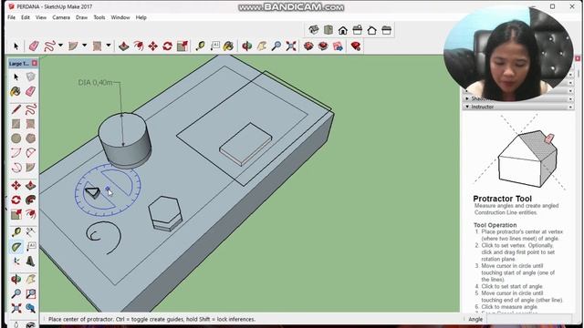Open the View menu
This screenshot has height=328, width=584.
[x=41, y=17]
